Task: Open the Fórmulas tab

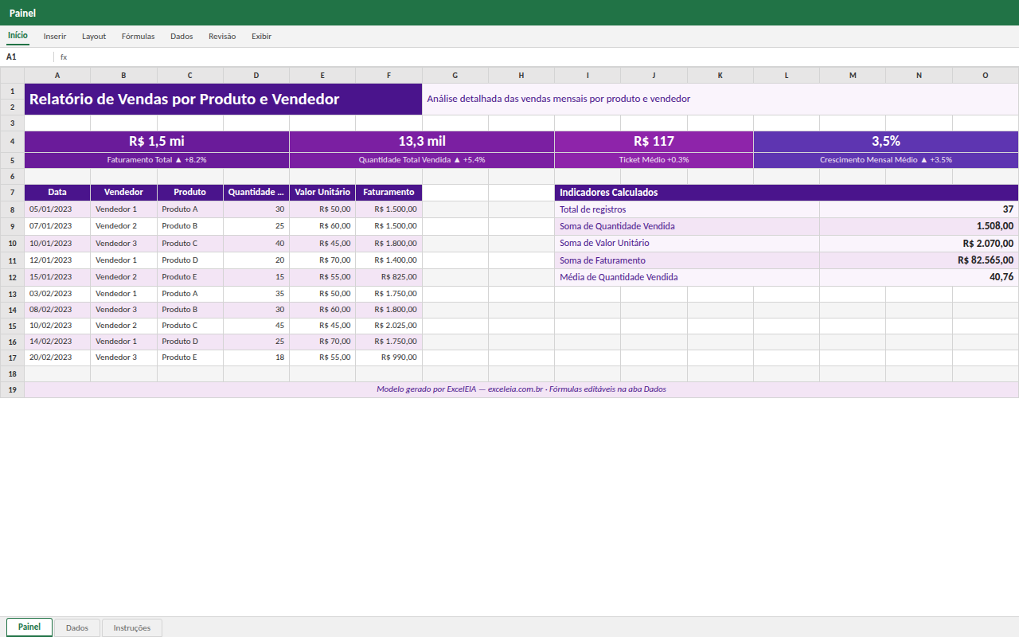Action: [138, 36]
